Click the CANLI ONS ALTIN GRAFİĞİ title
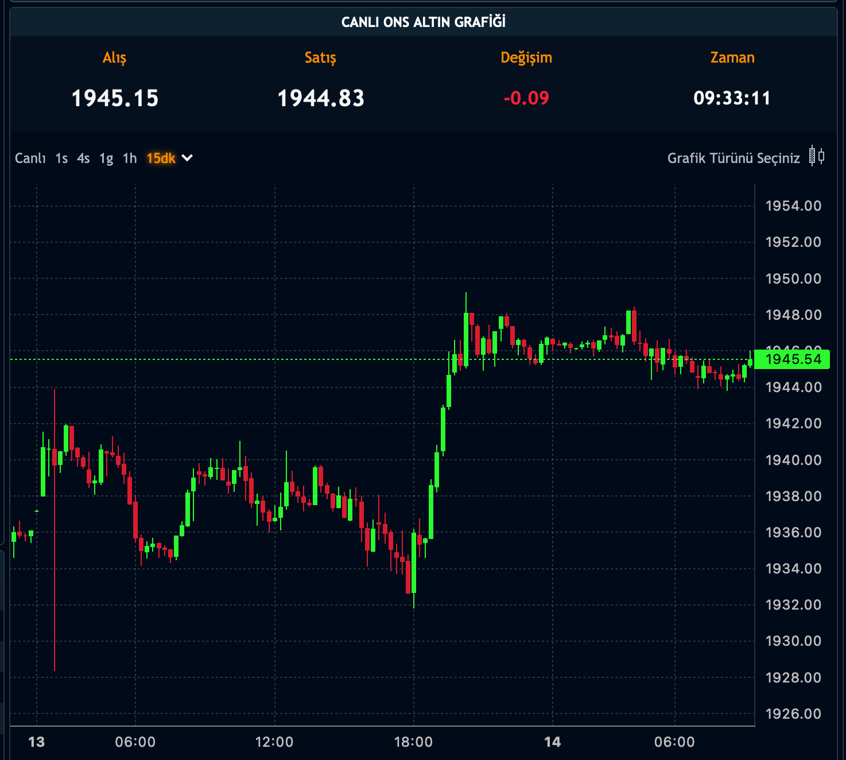 (x=424, y=22)
